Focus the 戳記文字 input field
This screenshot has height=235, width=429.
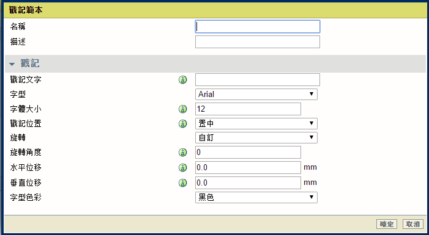click(258, 80)
